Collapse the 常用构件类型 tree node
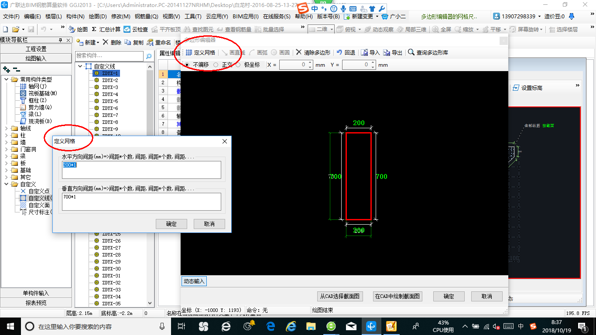Viewport: 596px width, 335px height. pos(7,79)
